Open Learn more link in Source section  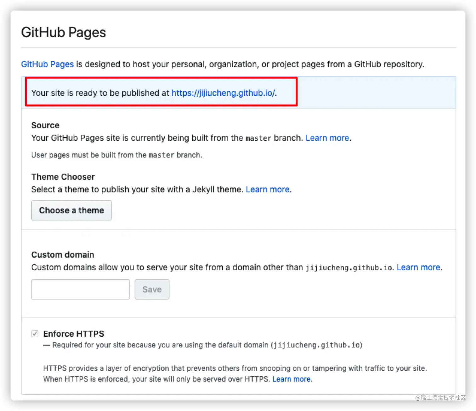click(x=327, y=138)
